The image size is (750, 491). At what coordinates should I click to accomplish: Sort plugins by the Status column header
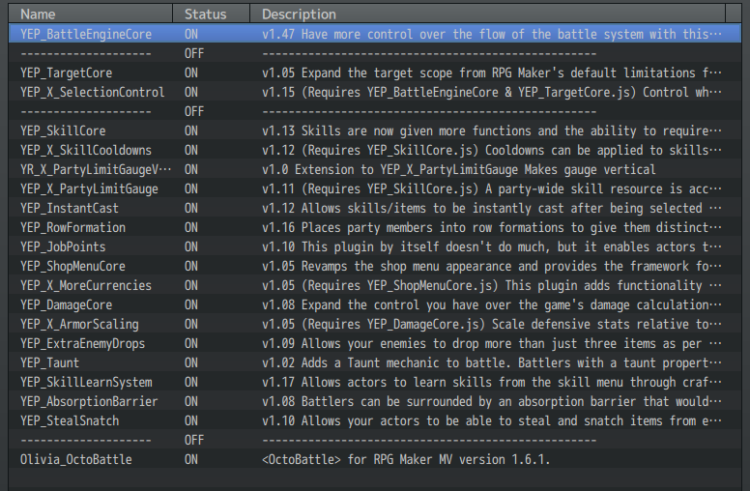211,14
